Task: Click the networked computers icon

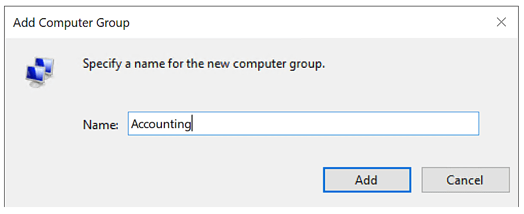Action: [40, 73]
